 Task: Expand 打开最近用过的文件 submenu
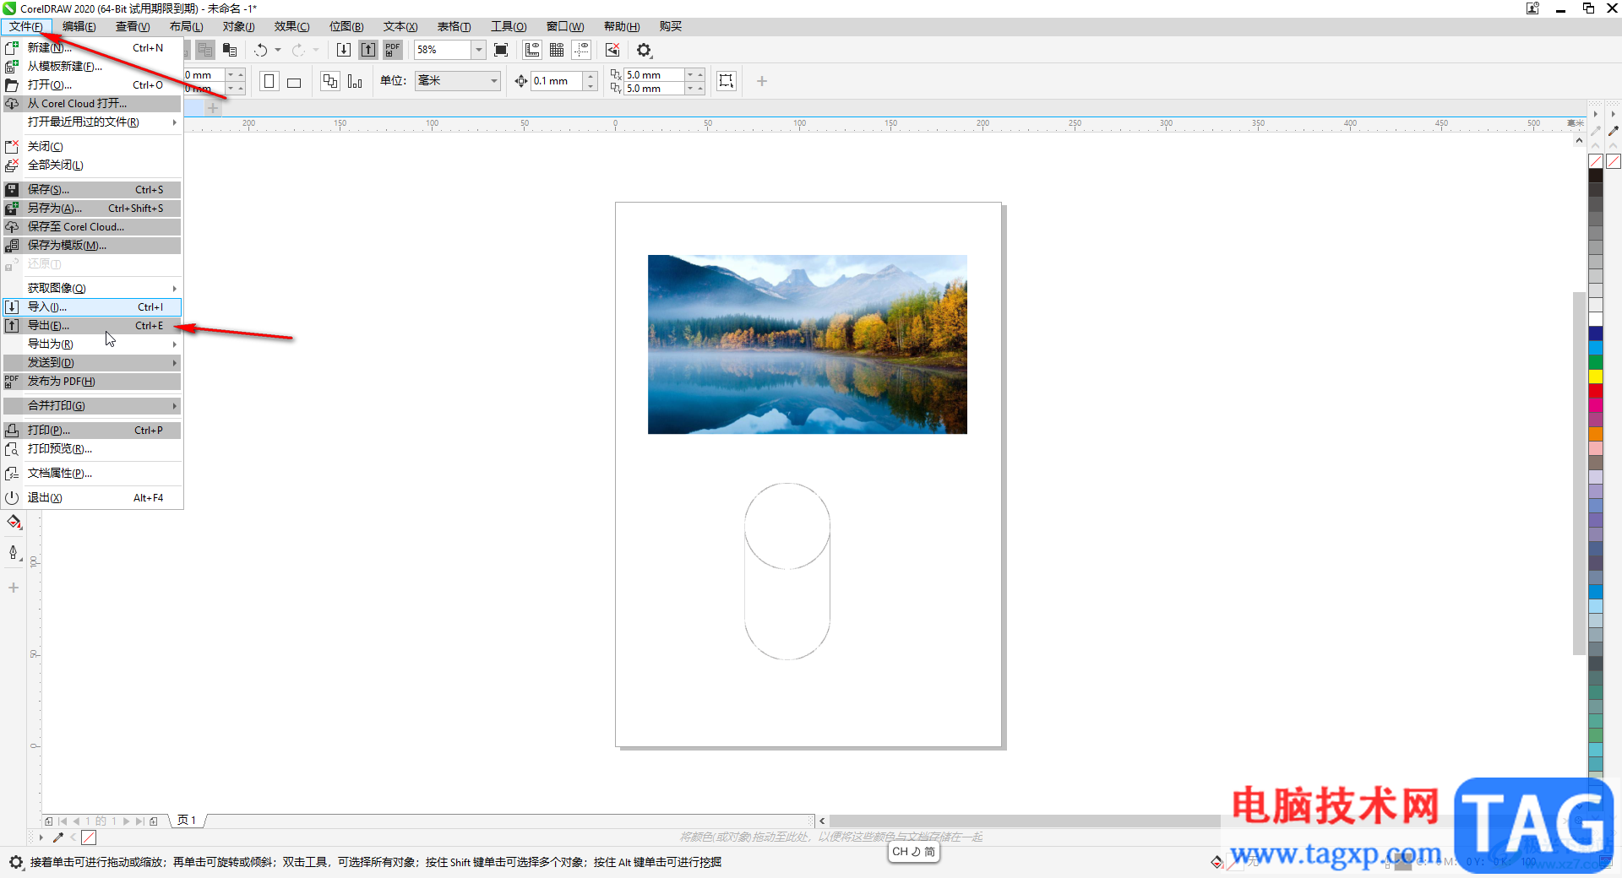(92, 122)
